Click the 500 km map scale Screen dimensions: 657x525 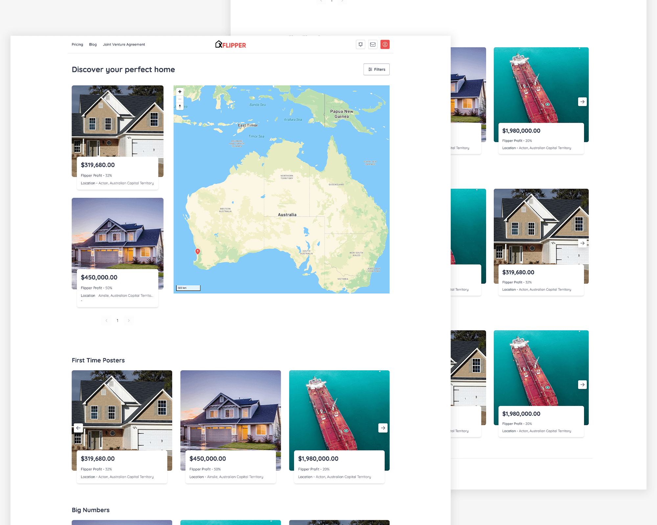pyautogui.click(x=188, y=288)
